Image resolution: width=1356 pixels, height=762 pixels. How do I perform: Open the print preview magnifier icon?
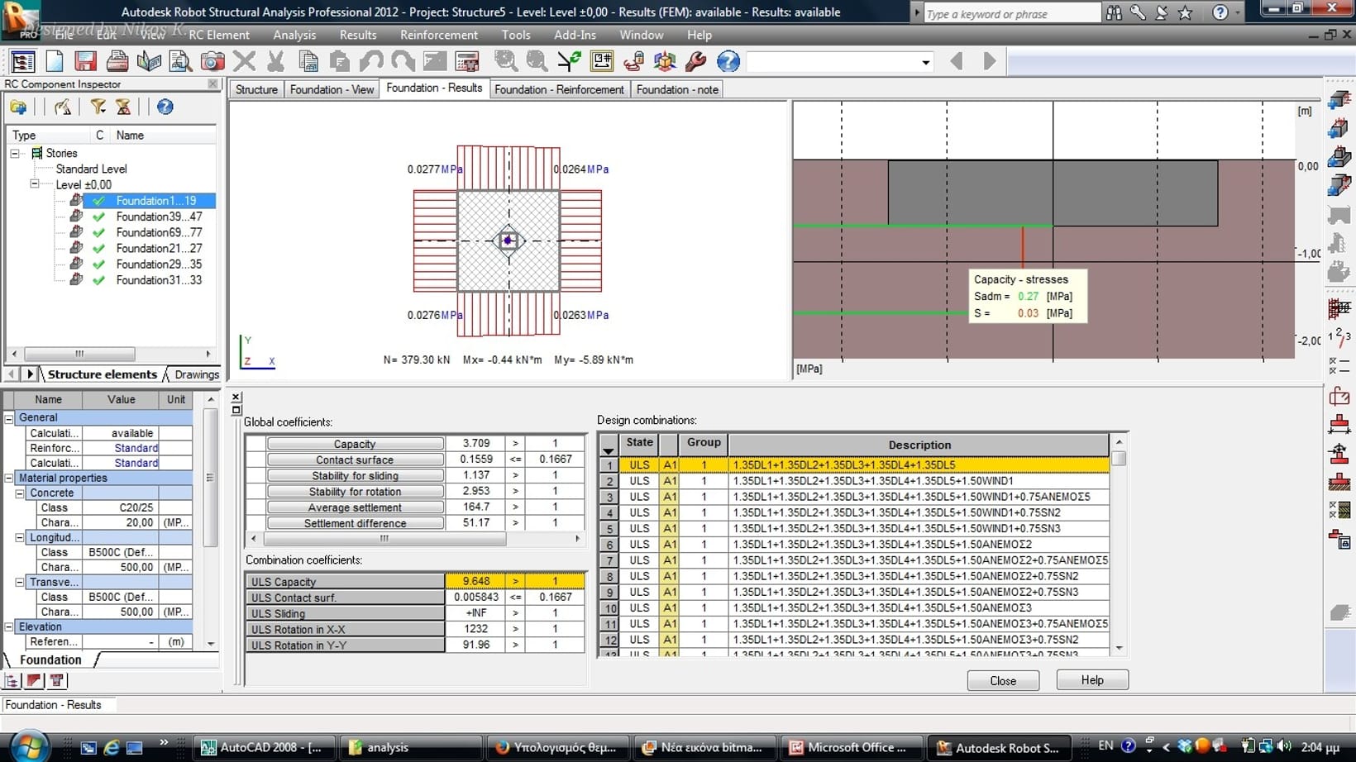pyautogui.click(x=180, y=61)
